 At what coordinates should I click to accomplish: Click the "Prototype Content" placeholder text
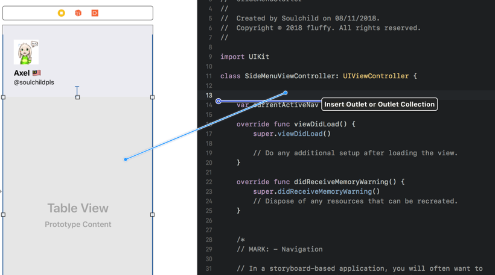(78, 224)
